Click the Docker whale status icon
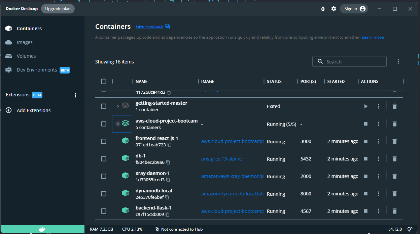Viewport: 420px width, 234px height. [42, 229]
